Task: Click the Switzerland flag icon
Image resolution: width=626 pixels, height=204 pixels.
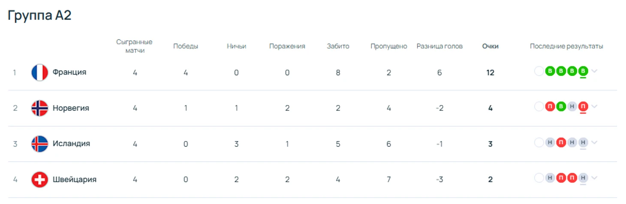Action: tap(39, 180)
